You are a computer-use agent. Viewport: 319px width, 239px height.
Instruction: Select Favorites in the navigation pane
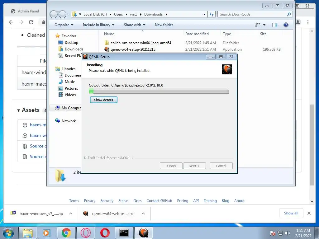pos(69,36)
